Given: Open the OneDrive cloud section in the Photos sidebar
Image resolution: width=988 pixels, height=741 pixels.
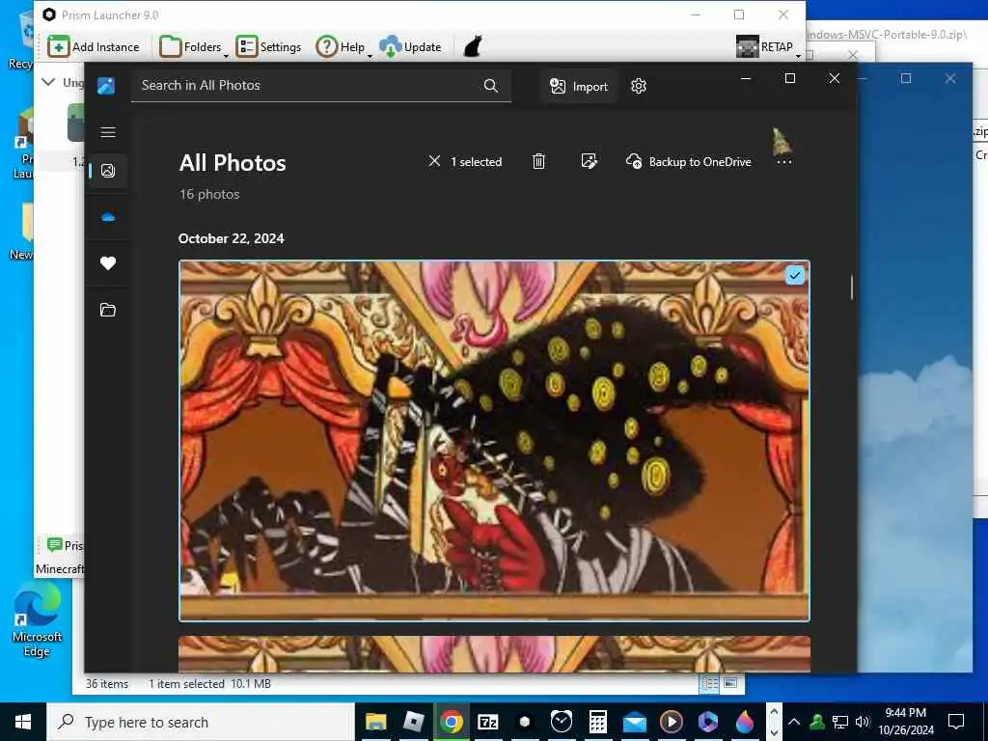Looking at the screenshot, I should 108,217.
